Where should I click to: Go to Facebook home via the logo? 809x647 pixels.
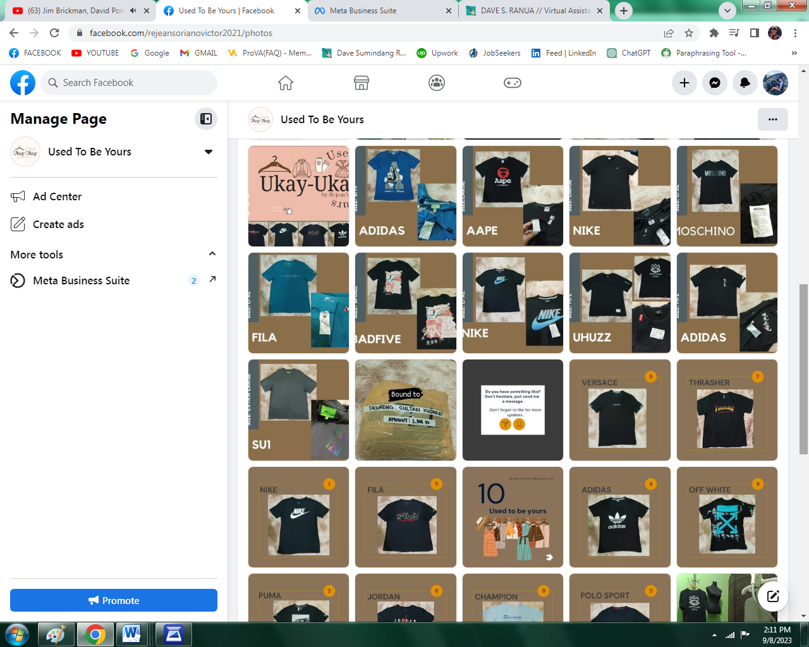23,83
